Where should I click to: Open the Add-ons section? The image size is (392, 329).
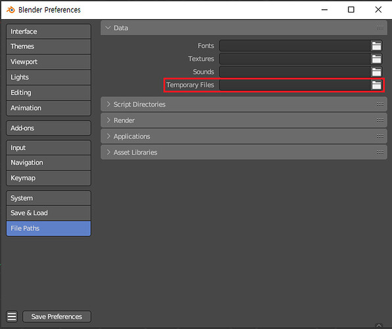pyautogui.click(x=49, y=128)
